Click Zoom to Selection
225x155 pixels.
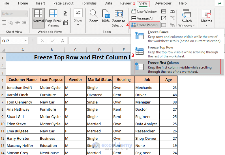click(119, 18)
